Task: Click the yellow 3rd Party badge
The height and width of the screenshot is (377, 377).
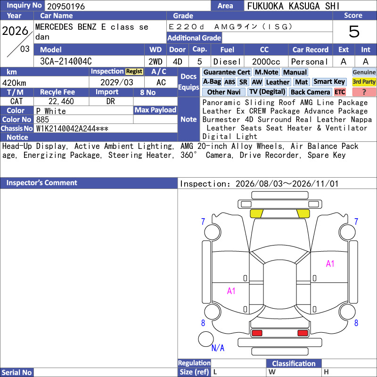Action: (364, 82)
